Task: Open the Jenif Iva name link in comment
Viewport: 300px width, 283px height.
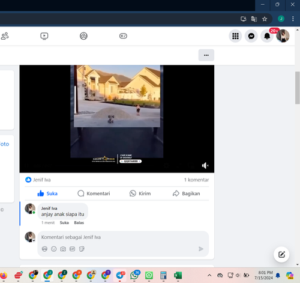Action: point(49,208)
